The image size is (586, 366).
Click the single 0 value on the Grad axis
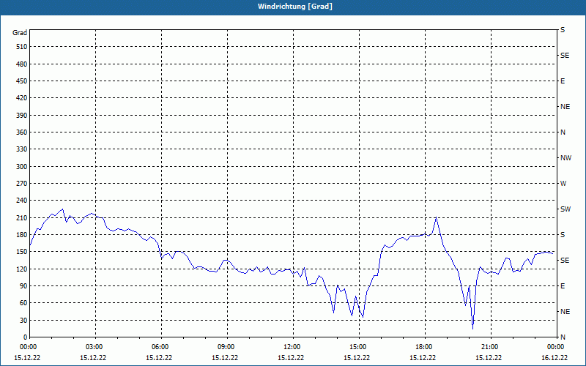click(x=26, y=337)
